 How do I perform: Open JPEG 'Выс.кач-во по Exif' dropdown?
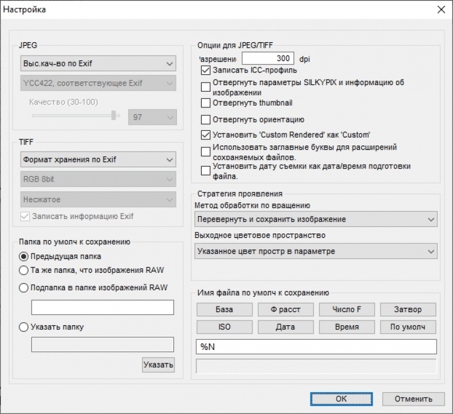pyautogui.click(x=97, y=63)
